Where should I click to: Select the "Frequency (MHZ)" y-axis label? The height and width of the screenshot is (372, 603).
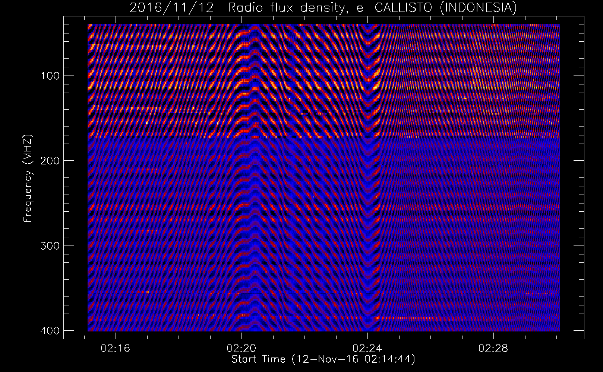tap(28, 179)
